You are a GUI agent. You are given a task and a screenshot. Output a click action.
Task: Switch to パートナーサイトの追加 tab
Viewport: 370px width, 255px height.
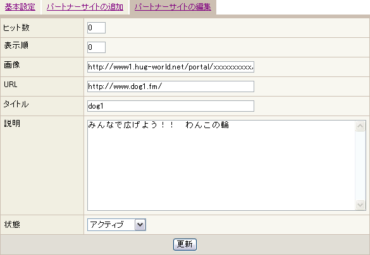tap(85, 7)
